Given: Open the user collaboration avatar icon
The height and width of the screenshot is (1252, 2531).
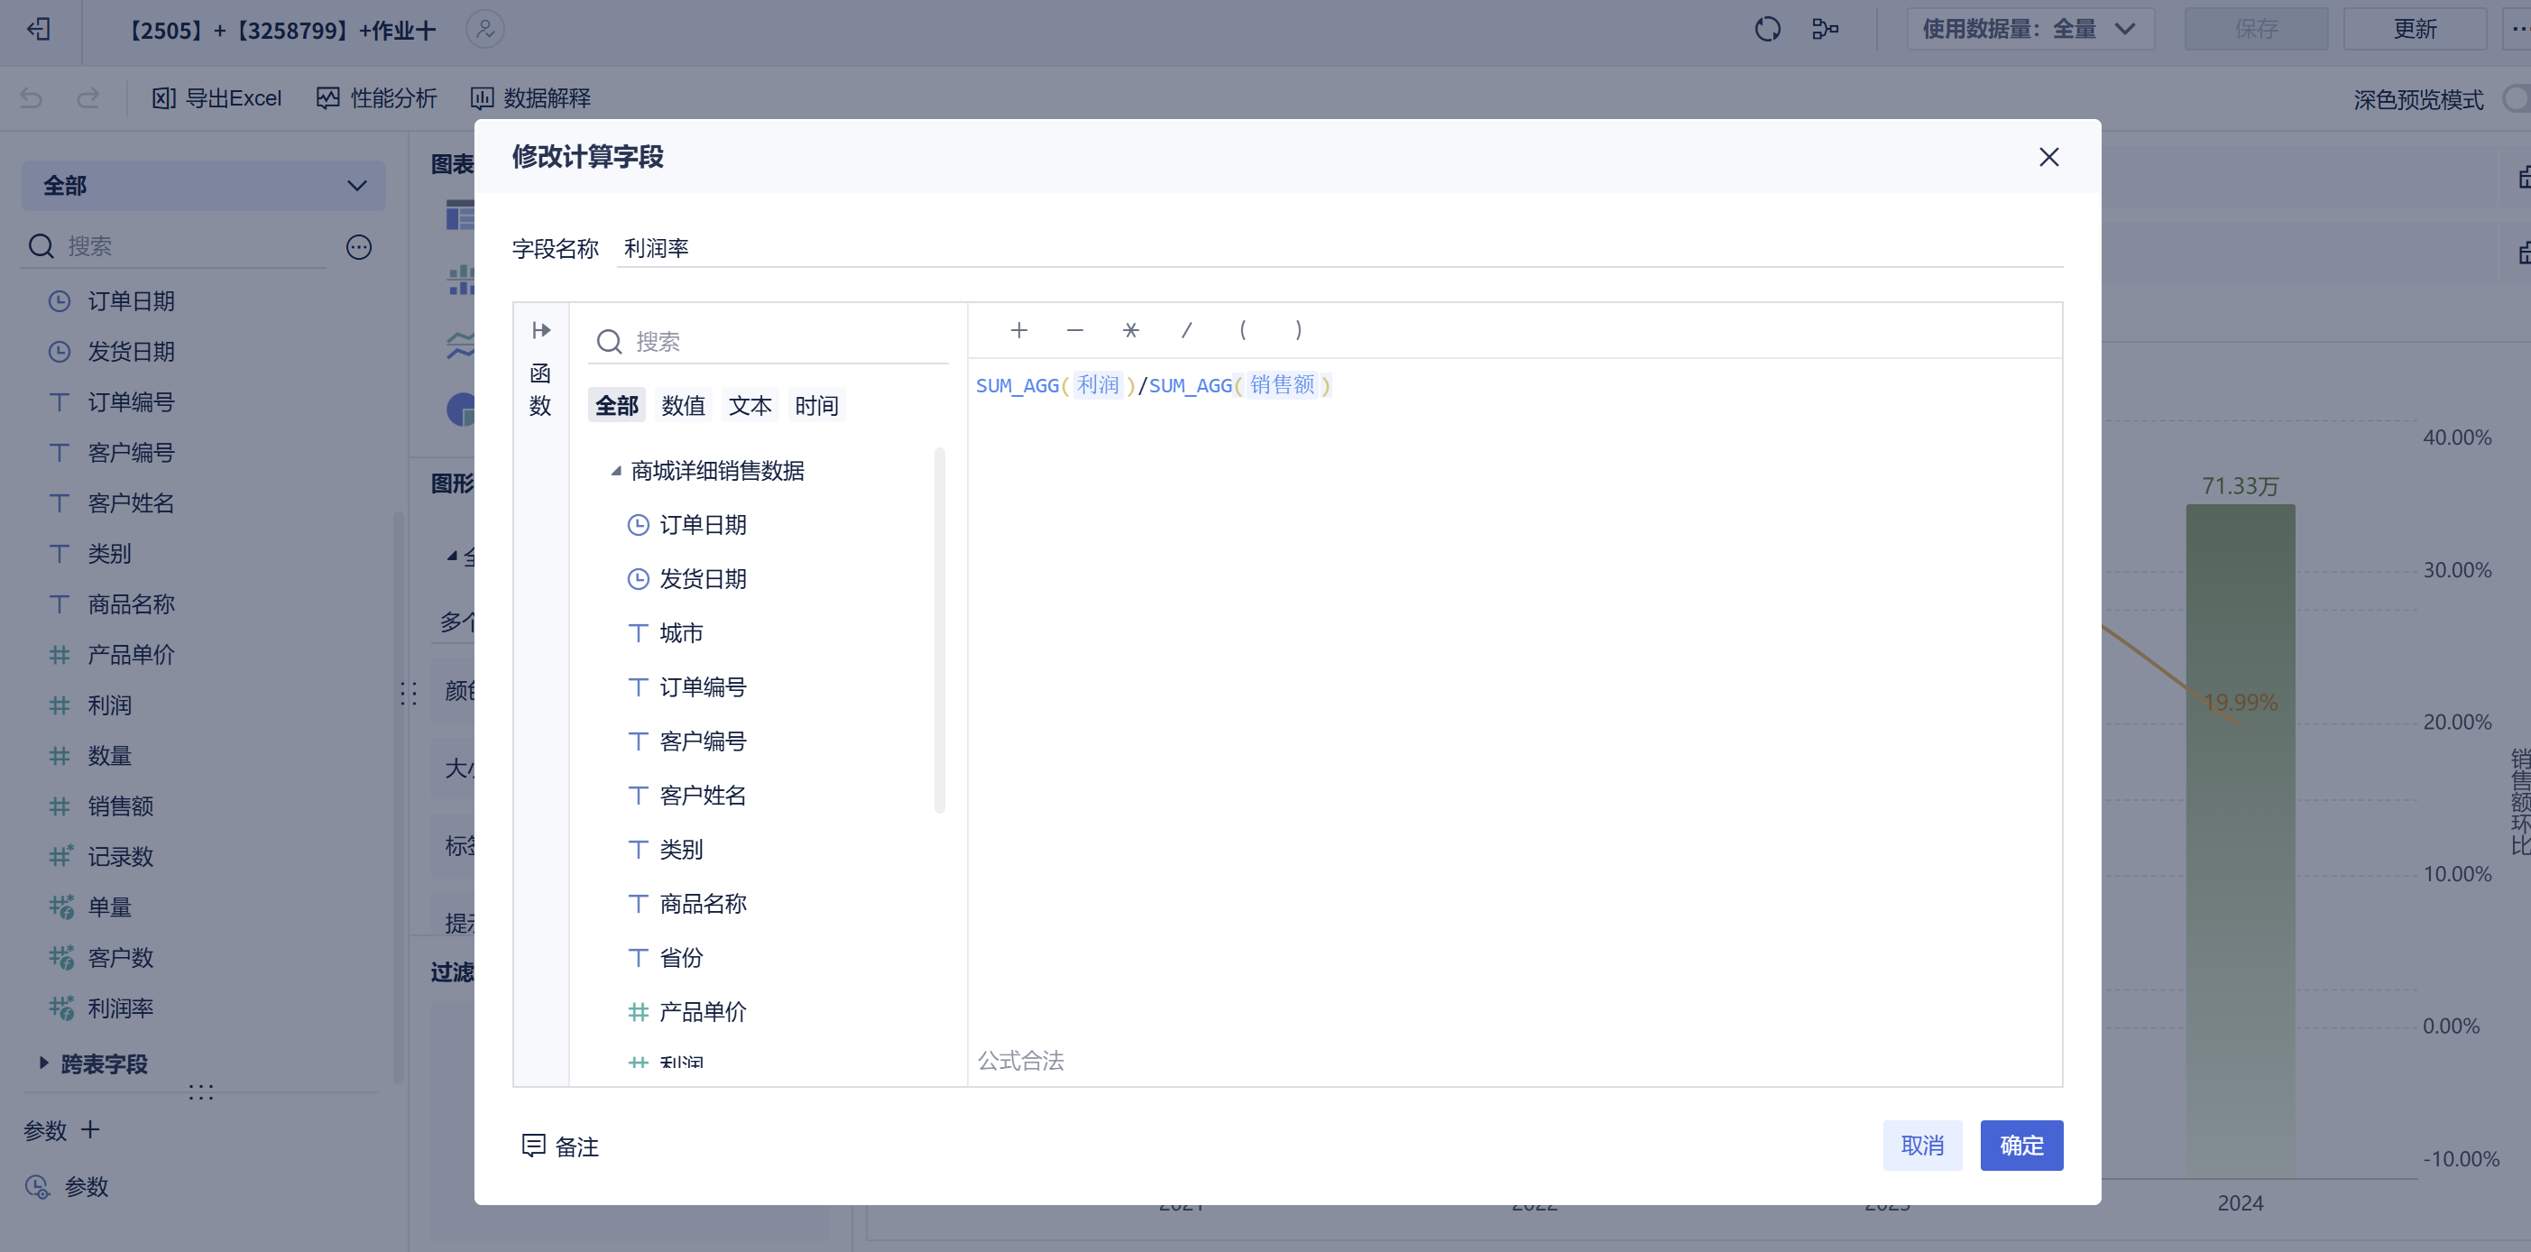Looking at the screenshot, I should 484,30.
